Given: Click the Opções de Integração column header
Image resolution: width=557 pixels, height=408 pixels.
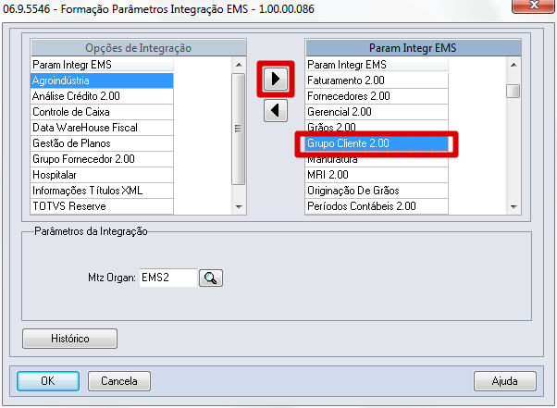Looking at the screenshot, I should coord(139,48).
